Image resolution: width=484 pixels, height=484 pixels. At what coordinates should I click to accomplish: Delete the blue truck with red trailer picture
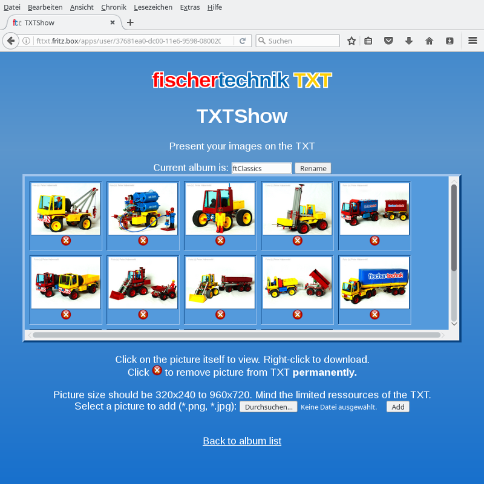click(x=374, y=240)
